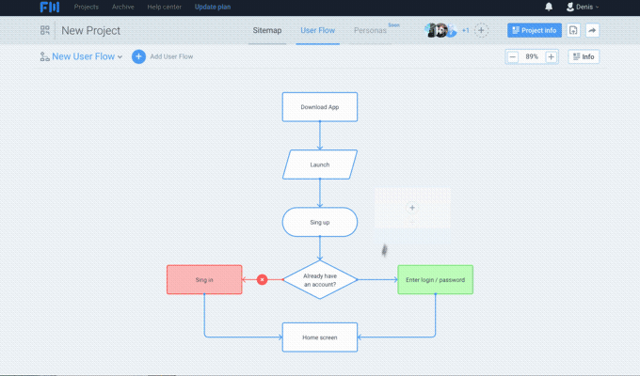Switch to the User Flow tab

tap(317, 30)
